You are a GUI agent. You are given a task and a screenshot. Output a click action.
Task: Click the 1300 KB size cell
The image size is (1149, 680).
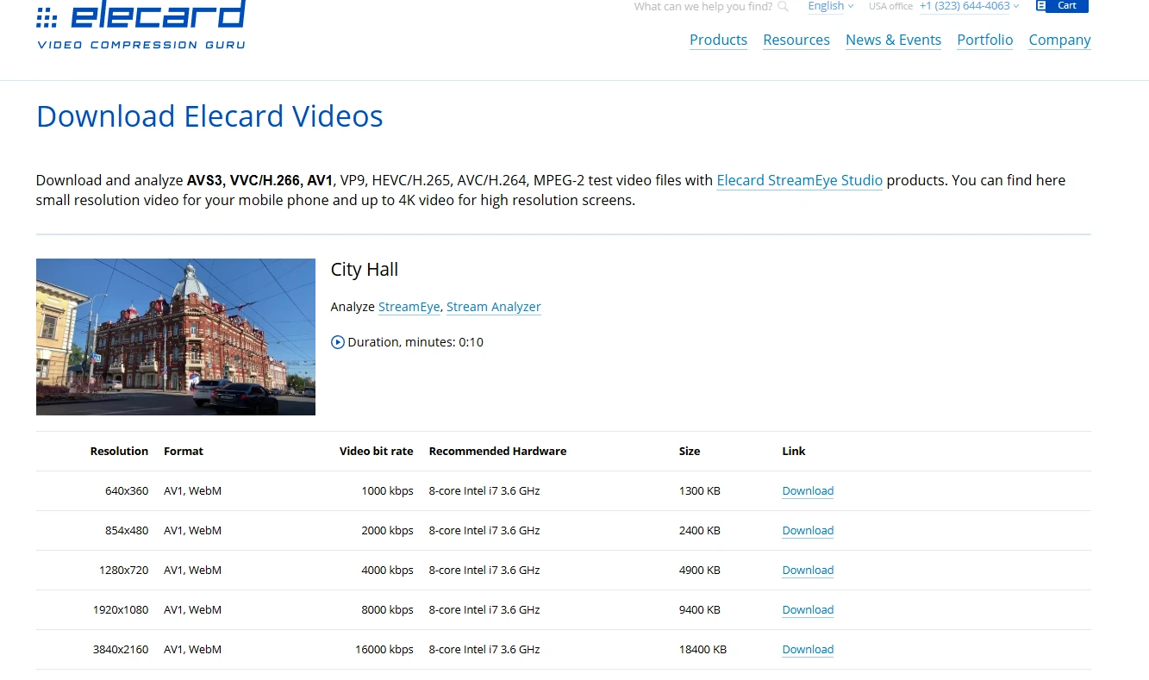pyautogui.click(x=700, y=491)
